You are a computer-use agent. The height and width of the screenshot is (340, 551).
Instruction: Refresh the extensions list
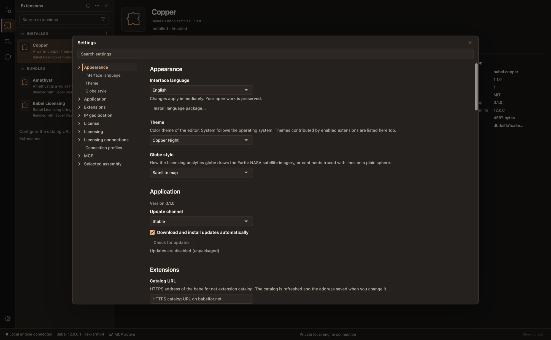pos(88,6)
